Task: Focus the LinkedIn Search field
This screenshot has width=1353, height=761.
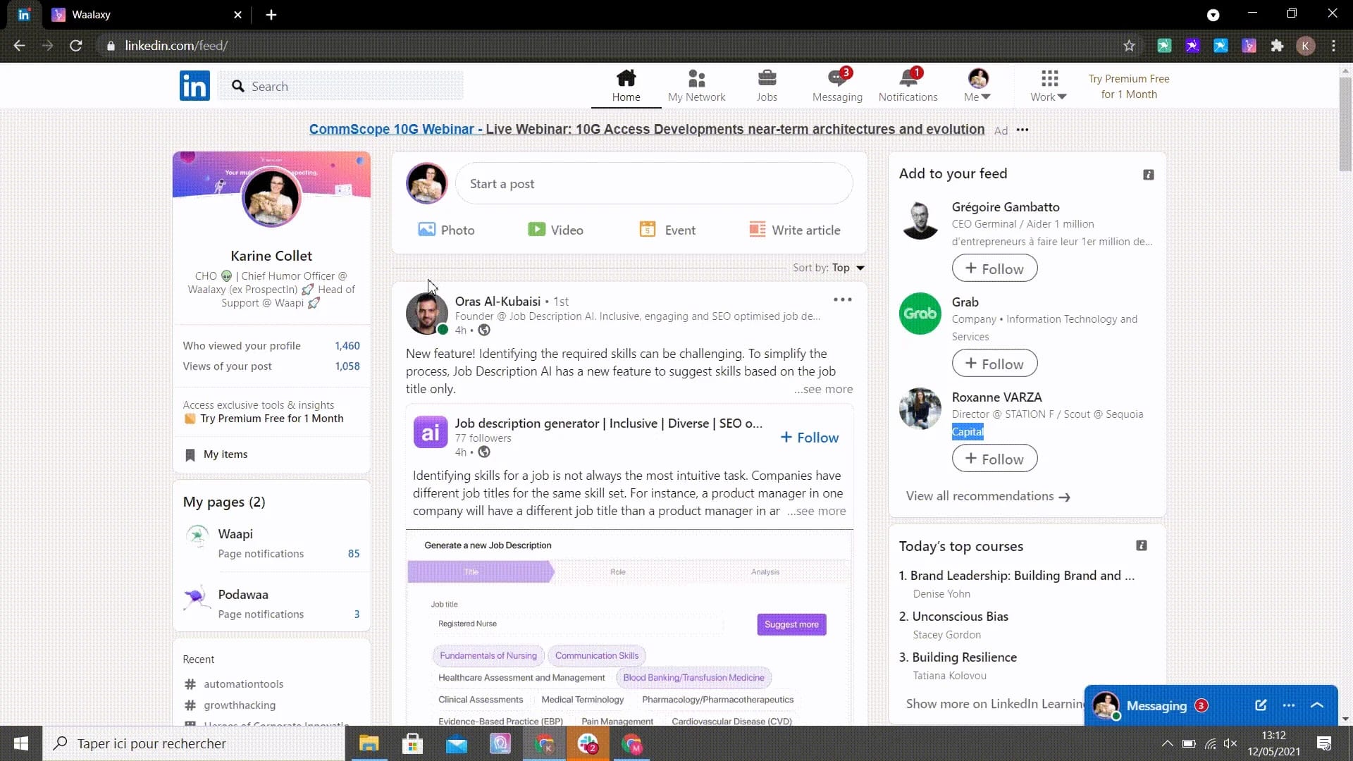Action: [x=341, y=86]
